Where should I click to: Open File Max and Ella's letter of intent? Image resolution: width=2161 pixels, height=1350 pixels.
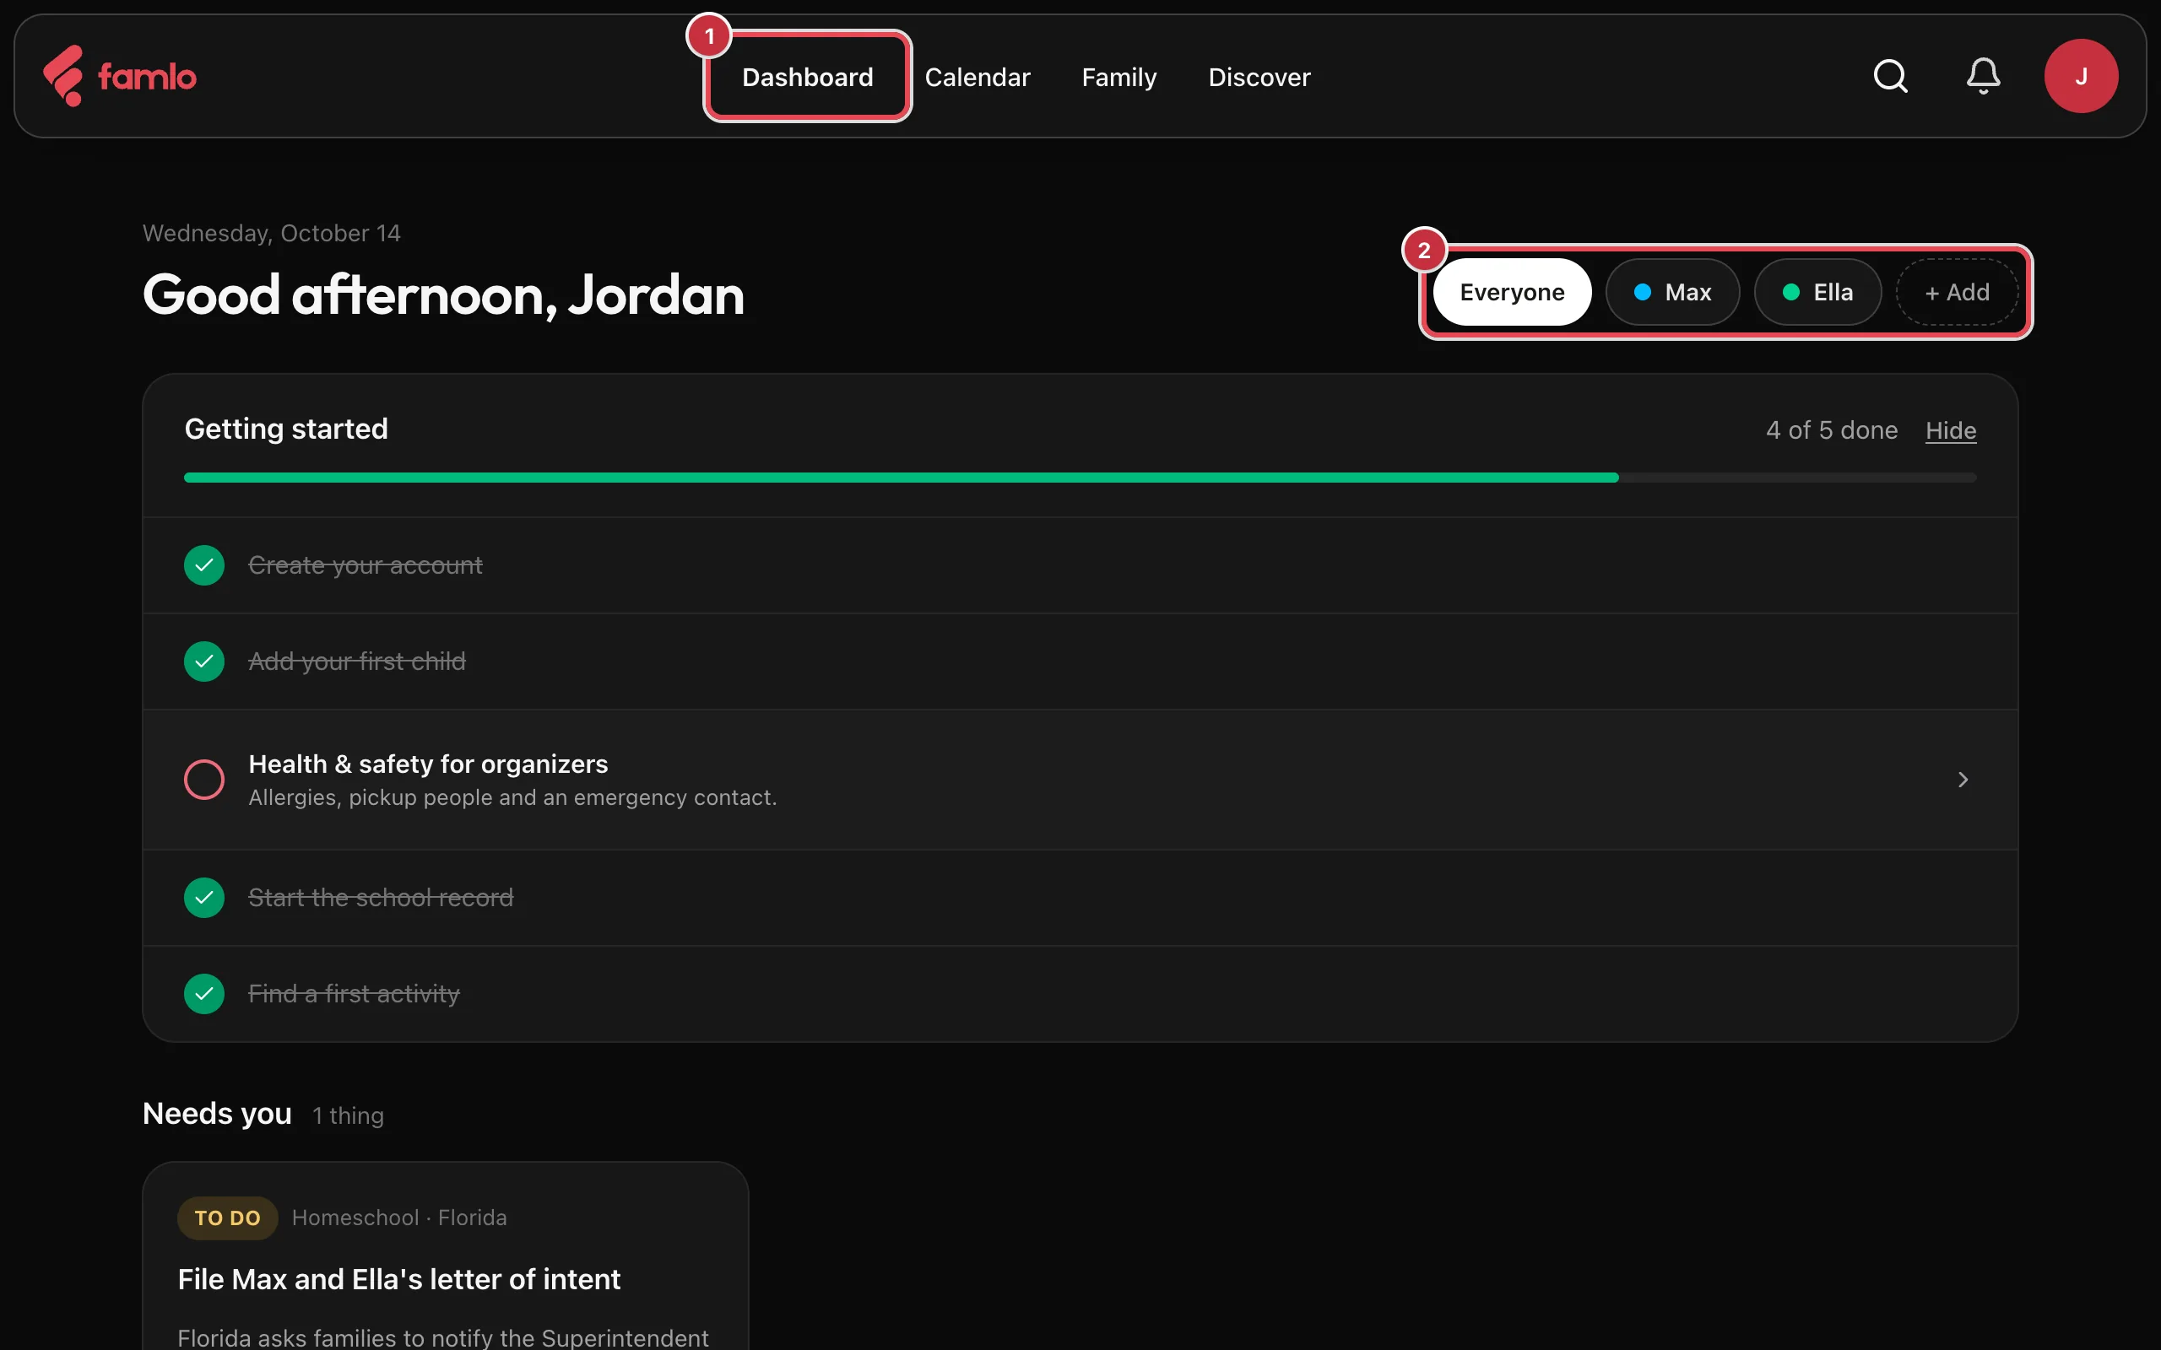click(398, 1279)
